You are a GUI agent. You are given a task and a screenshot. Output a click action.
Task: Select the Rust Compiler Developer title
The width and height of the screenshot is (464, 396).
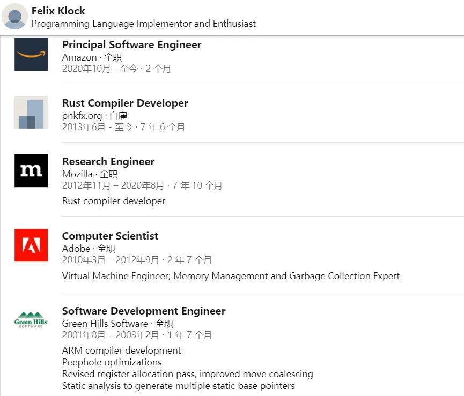tap(125, 103)
